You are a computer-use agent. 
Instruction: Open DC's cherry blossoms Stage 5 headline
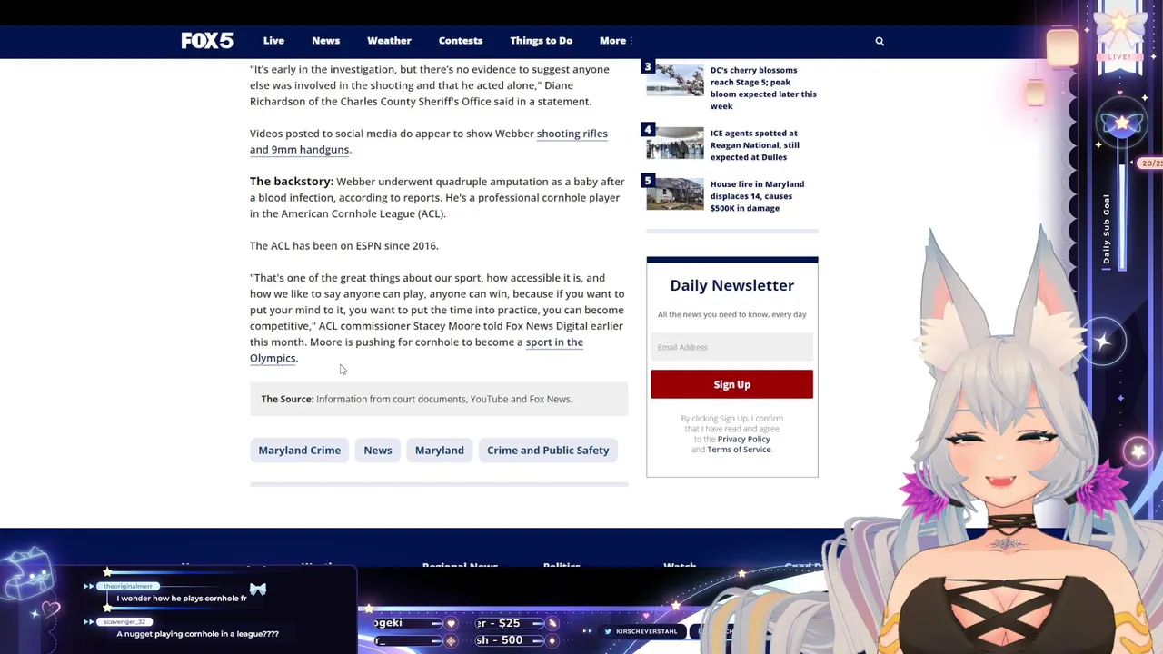pos(763,88)
